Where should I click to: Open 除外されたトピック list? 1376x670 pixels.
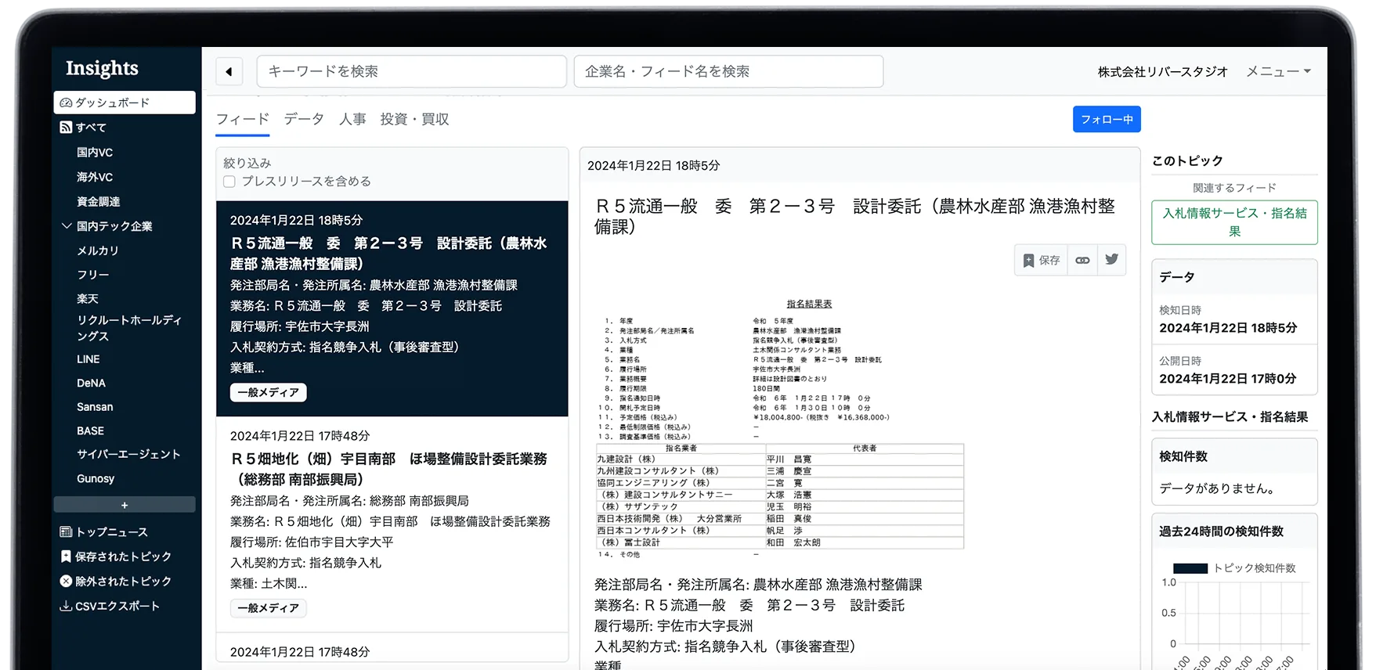click(x=116, y=582)
